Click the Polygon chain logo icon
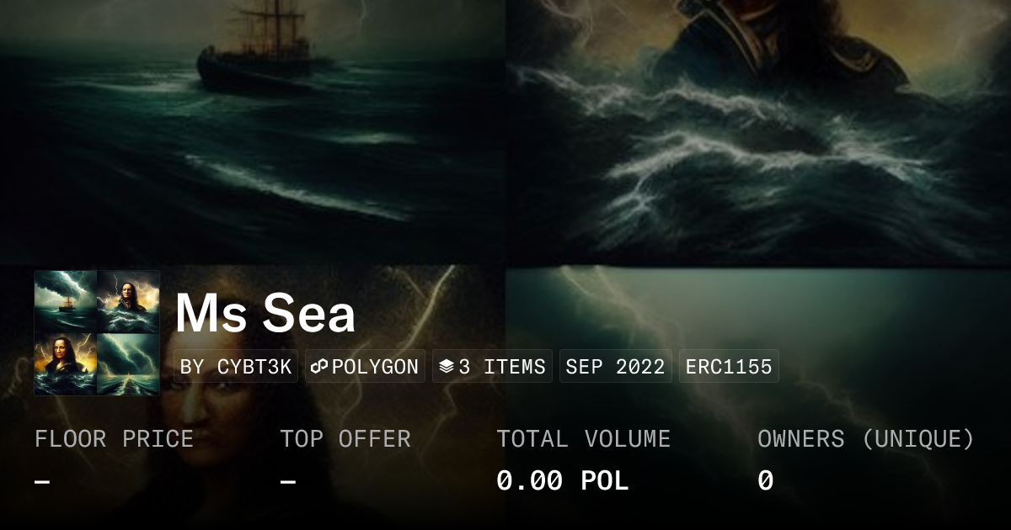Viewport: 1011px width, 530px height. coord(319,367)
